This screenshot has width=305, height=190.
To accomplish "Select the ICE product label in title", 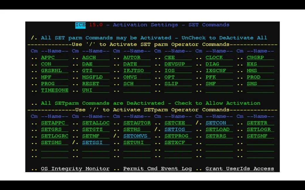I will pyautogui.click(x=80, y=25).
